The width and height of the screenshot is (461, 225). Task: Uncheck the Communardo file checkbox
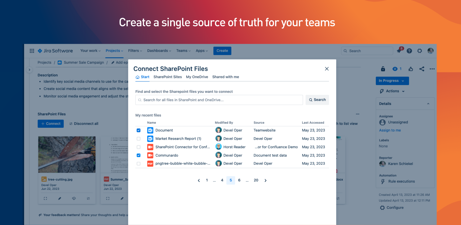(x=139, y=155)
